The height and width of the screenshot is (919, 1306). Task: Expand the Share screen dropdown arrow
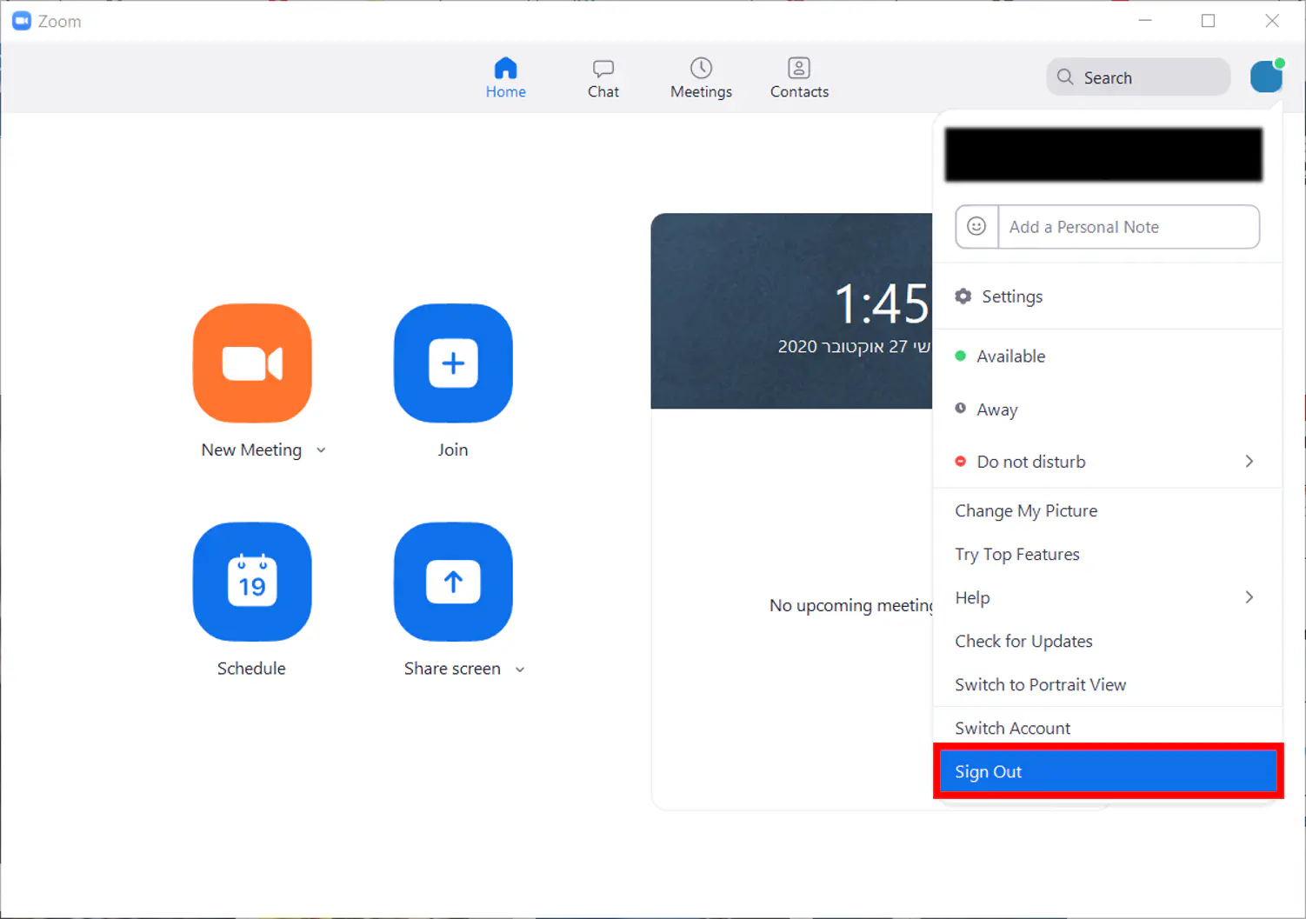[520, 669]
